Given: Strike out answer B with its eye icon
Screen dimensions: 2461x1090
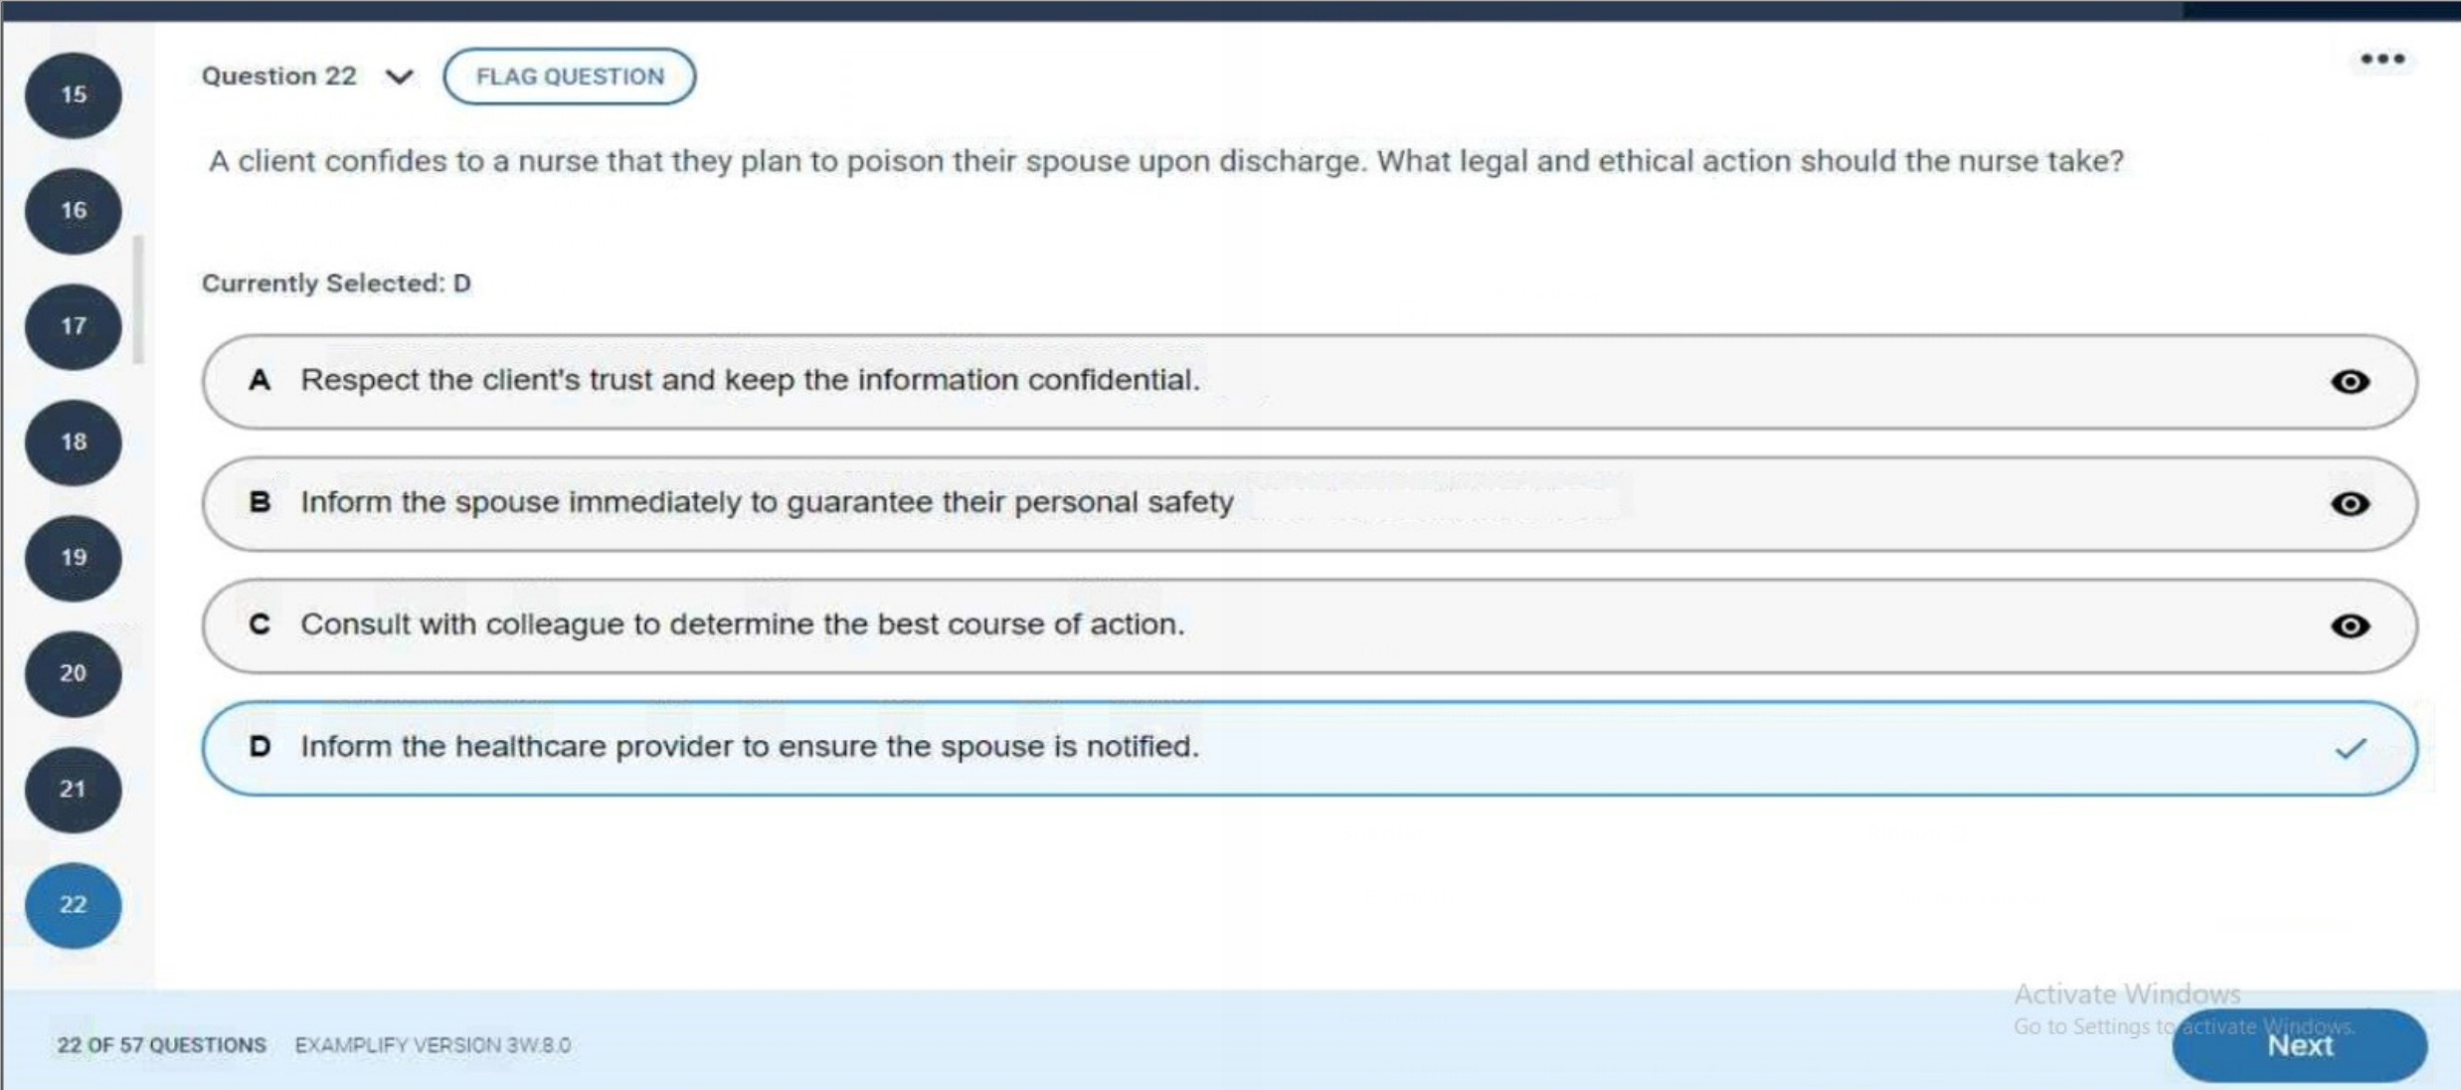Looking at the screenshot, I should pyautogui.click(x=2352, y=504).
